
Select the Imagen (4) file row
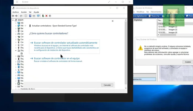[175, 33]
